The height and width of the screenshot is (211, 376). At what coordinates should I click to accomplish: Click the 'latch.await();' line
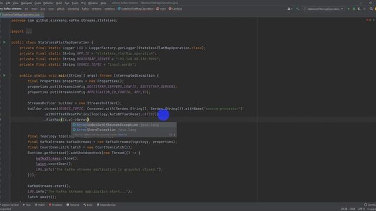[42, 197]
